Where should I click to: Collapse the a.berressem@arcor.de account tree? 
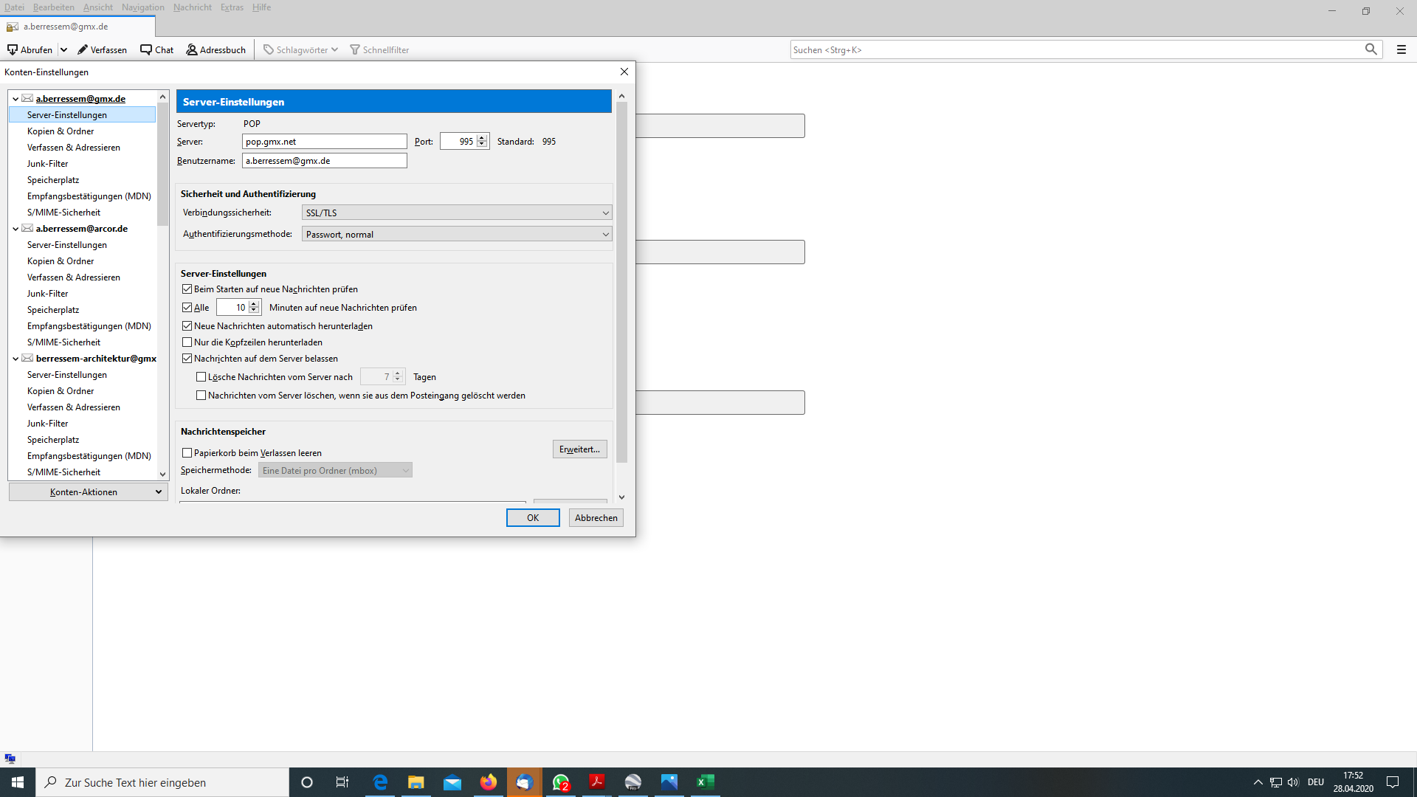click(x=15, y=229)
